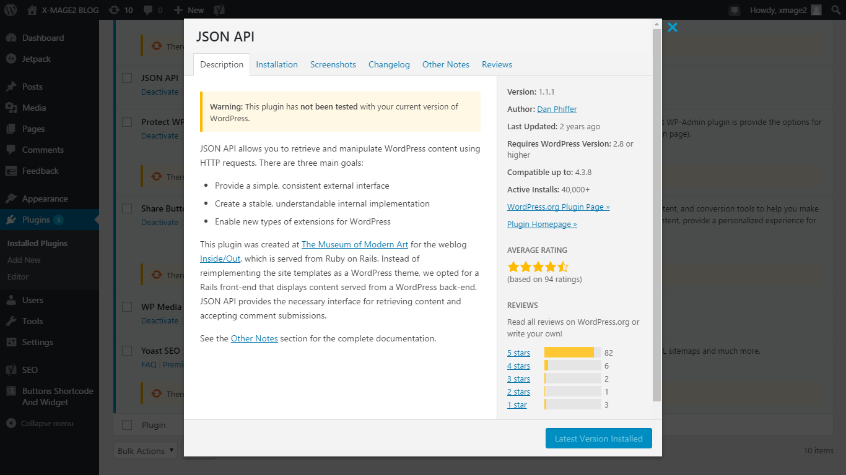This screenshot has width=846, height=475.
Task: Open the X-MAGE2 BLOG site home icon
Action: click(x=32, y=10)
